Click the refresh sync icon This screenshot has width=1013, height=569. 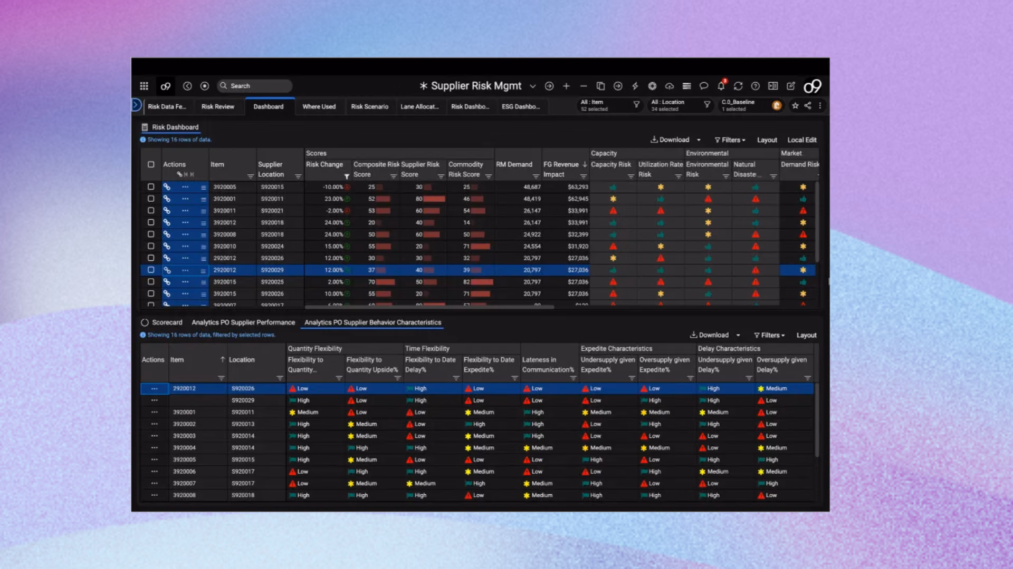(738, 86)
